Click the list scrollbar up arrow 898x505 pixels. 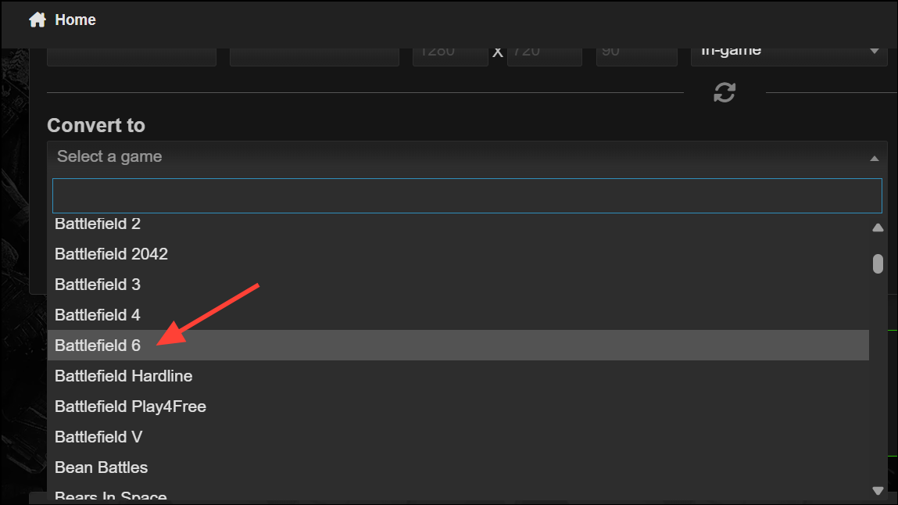point(878,228)
